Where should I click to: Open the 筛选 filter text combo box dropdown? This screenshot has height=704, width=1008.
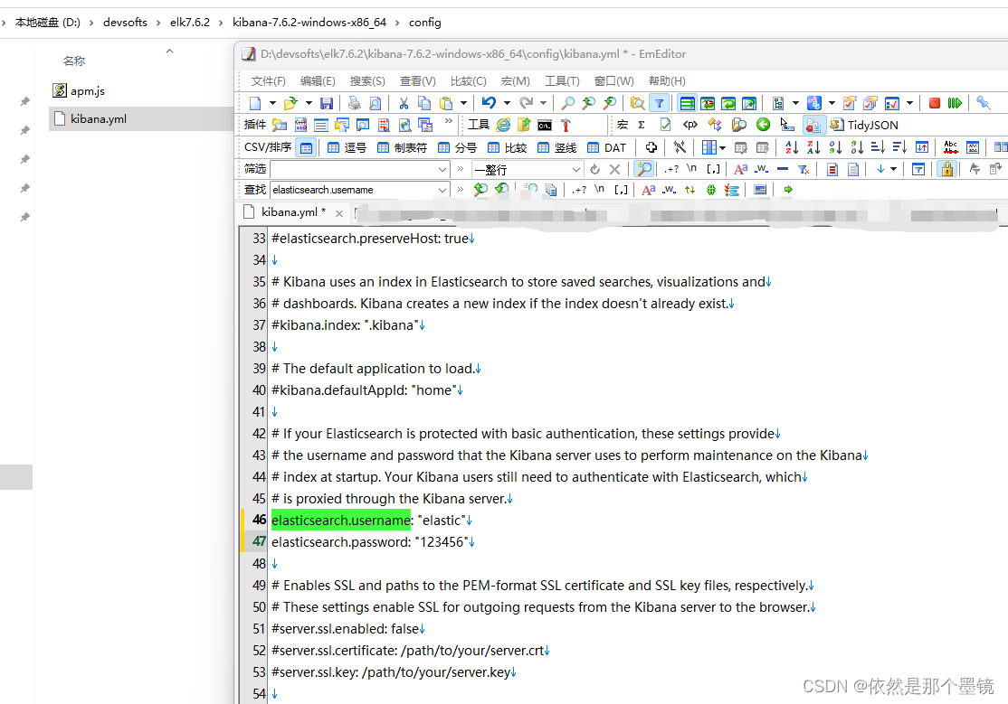pyautogui.click(x=442, y=170)
